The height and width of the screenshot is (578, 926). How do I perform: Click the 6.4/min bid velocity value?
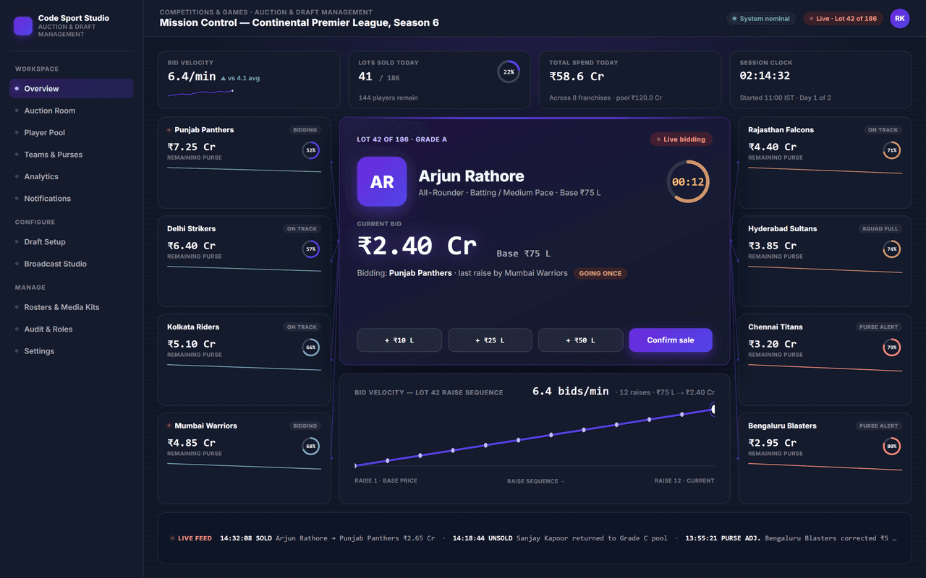click(x=192, y=76)
